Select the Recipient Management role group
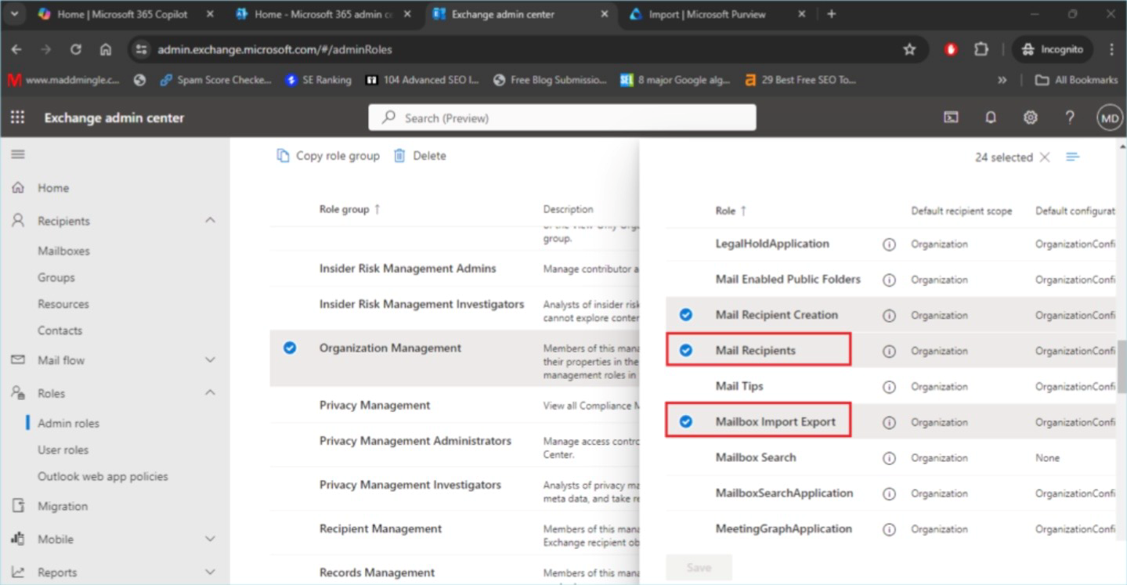The width and height of the screenshot is (1127, 585). coord(381,529)
